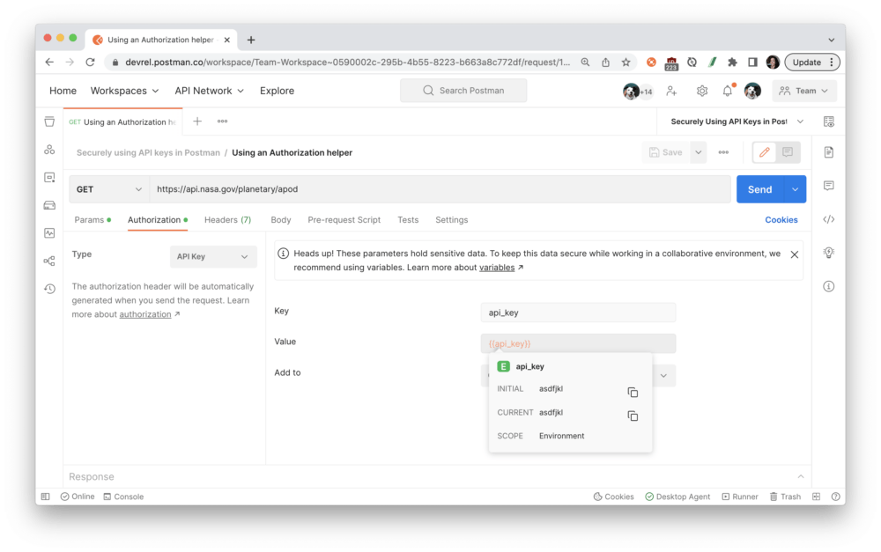Copy the INITIAL value asdfjkl

pos(633,392)
